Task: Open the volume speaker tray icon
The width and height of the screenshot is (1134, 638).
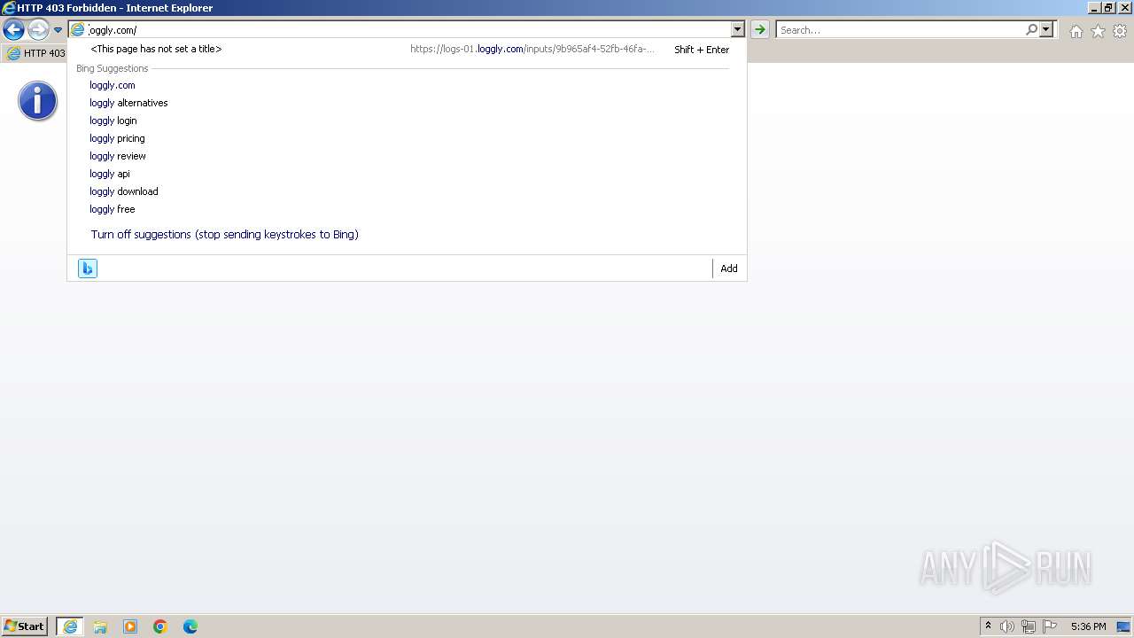Action: point(1007,626)
